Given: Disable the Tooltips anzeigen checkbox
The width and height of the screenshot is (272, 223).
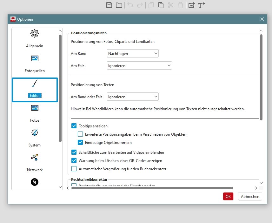Looking at the screenshot, I should click(x=74, y=126).
